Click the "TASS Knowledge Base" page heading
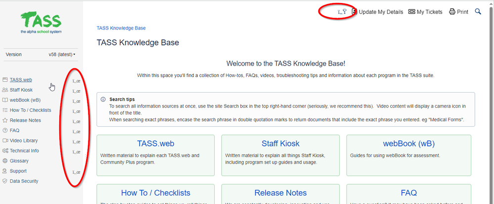 [137, 42]
